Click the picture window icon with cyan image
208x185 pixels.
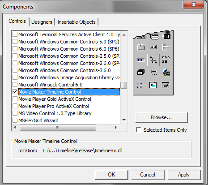click(153, 85)
